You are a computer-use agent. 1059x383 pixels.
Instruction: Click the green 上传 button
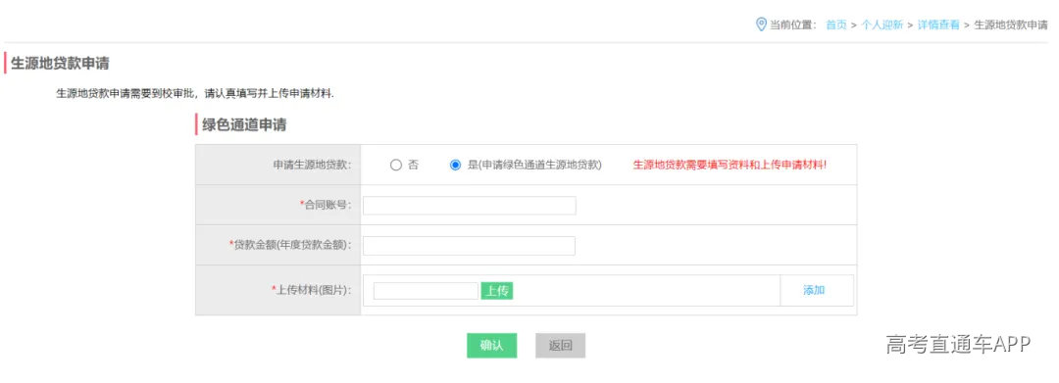click(x=497, y=291)
